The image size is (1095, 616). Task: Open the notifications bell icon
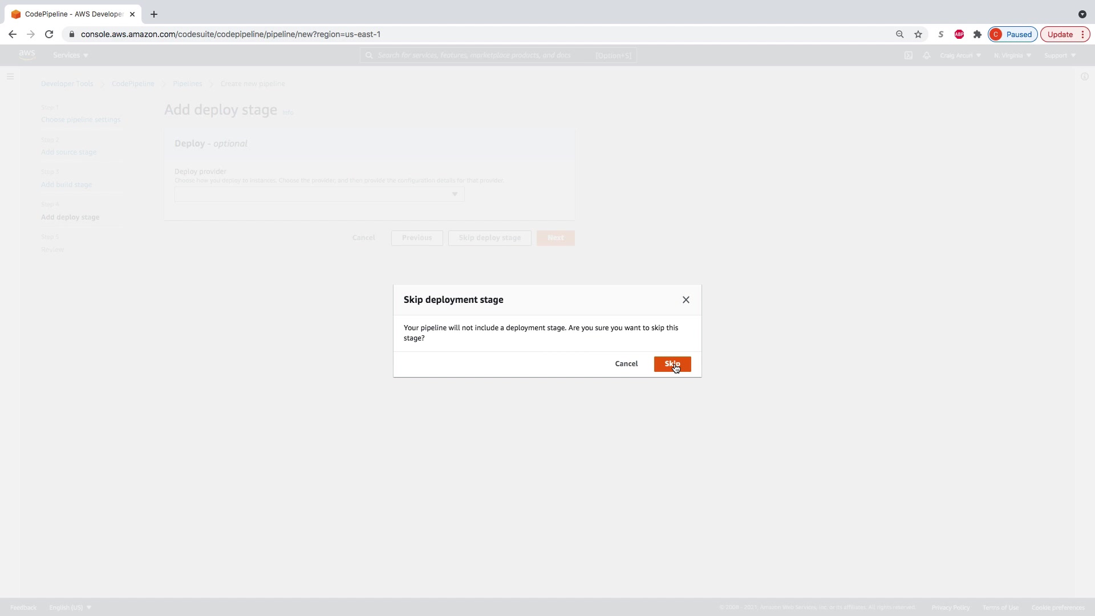pyautogui.click(x=927, y=55)
